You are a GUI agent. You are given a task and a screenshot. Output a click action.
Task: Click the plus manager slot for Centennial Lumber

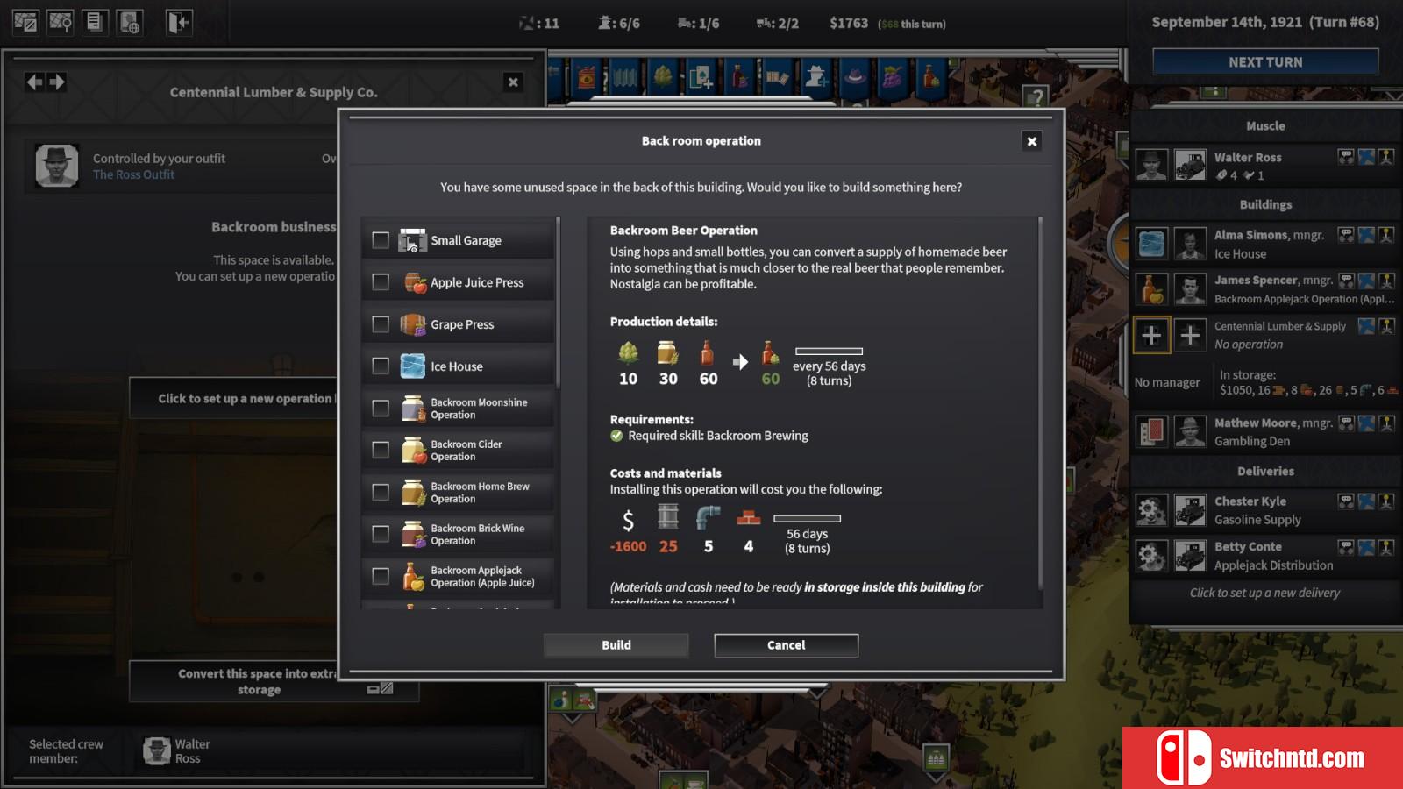coord(1190,335)
